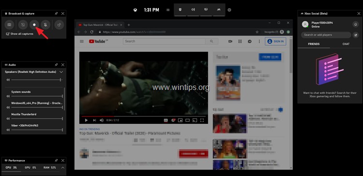This screenshot has height=176, width=363.
Task: Click YouTube create video camera icon
Action: click(x=230, y=41)
